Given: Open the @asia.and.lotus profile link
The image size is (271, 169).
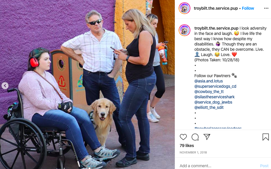Looking at the screenshot, I should (208, 81).
